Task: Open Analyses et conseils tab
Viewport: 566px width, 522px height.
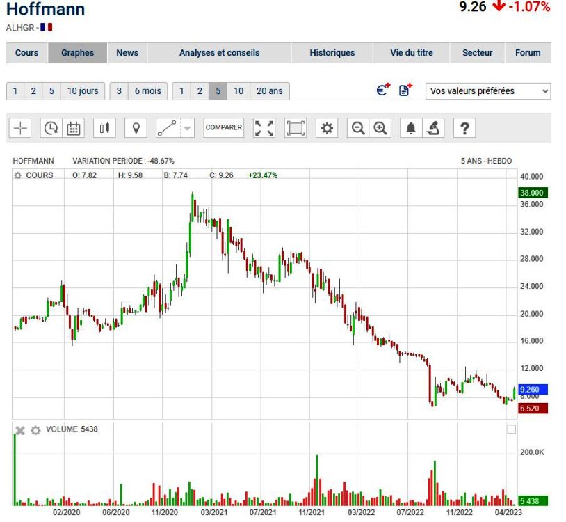Action: [220, 53]
